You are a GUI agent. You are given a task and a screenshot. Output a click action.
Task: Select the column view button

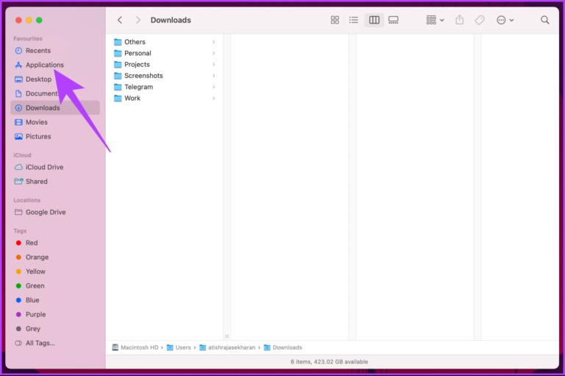pyautogui.click(x=374, y=20)
